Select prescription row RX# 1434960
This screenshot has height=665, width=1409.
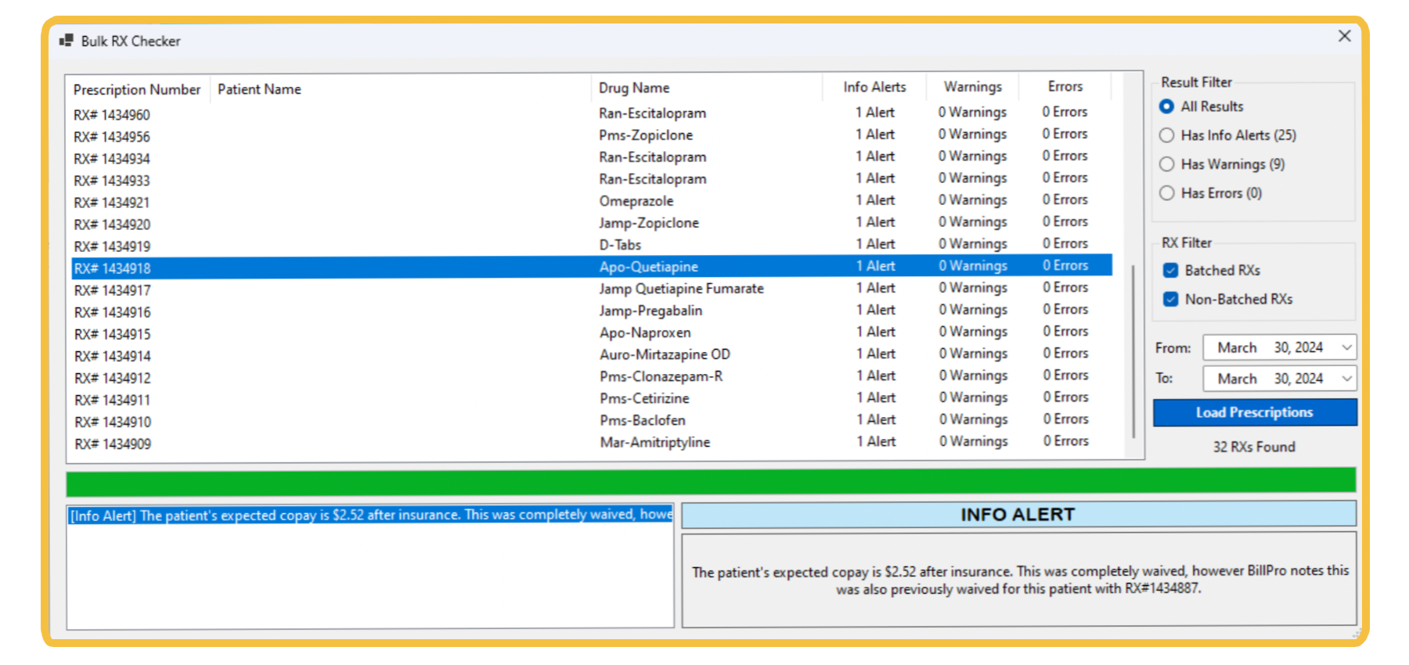pos(112,115)
